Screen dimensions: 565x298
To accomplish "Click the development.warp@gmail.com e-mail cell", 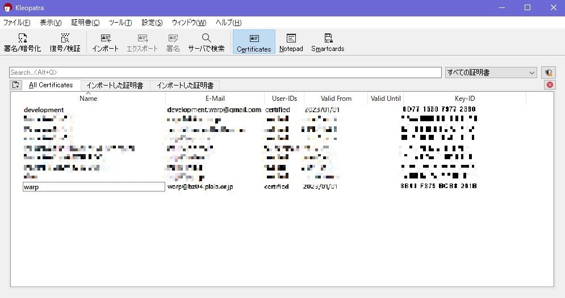I will (x=214, y=110).
